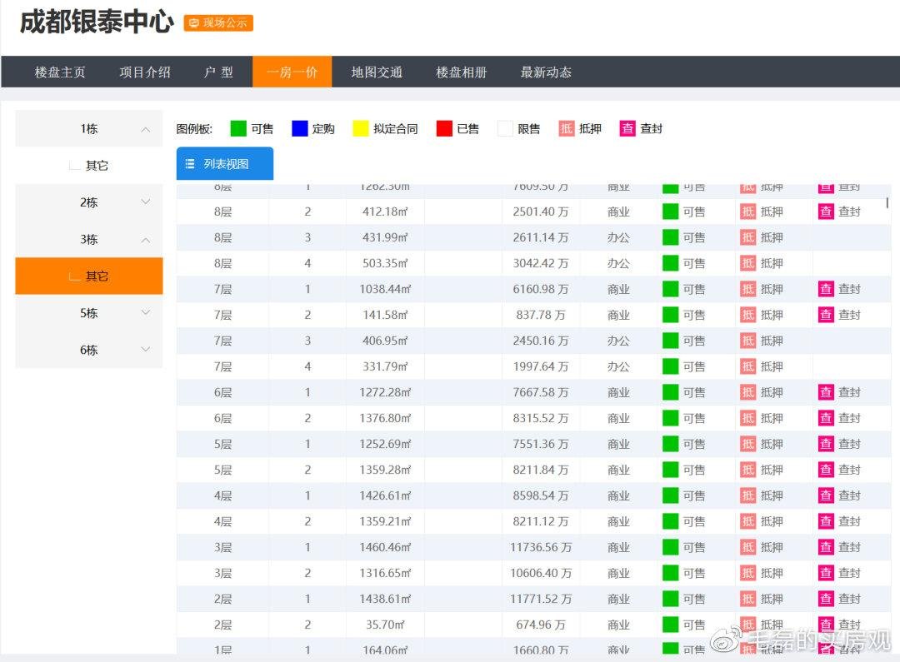Click green 可售 icon in 412.18㎡ row
Screen dimensions: 900x662
[670, 212]
